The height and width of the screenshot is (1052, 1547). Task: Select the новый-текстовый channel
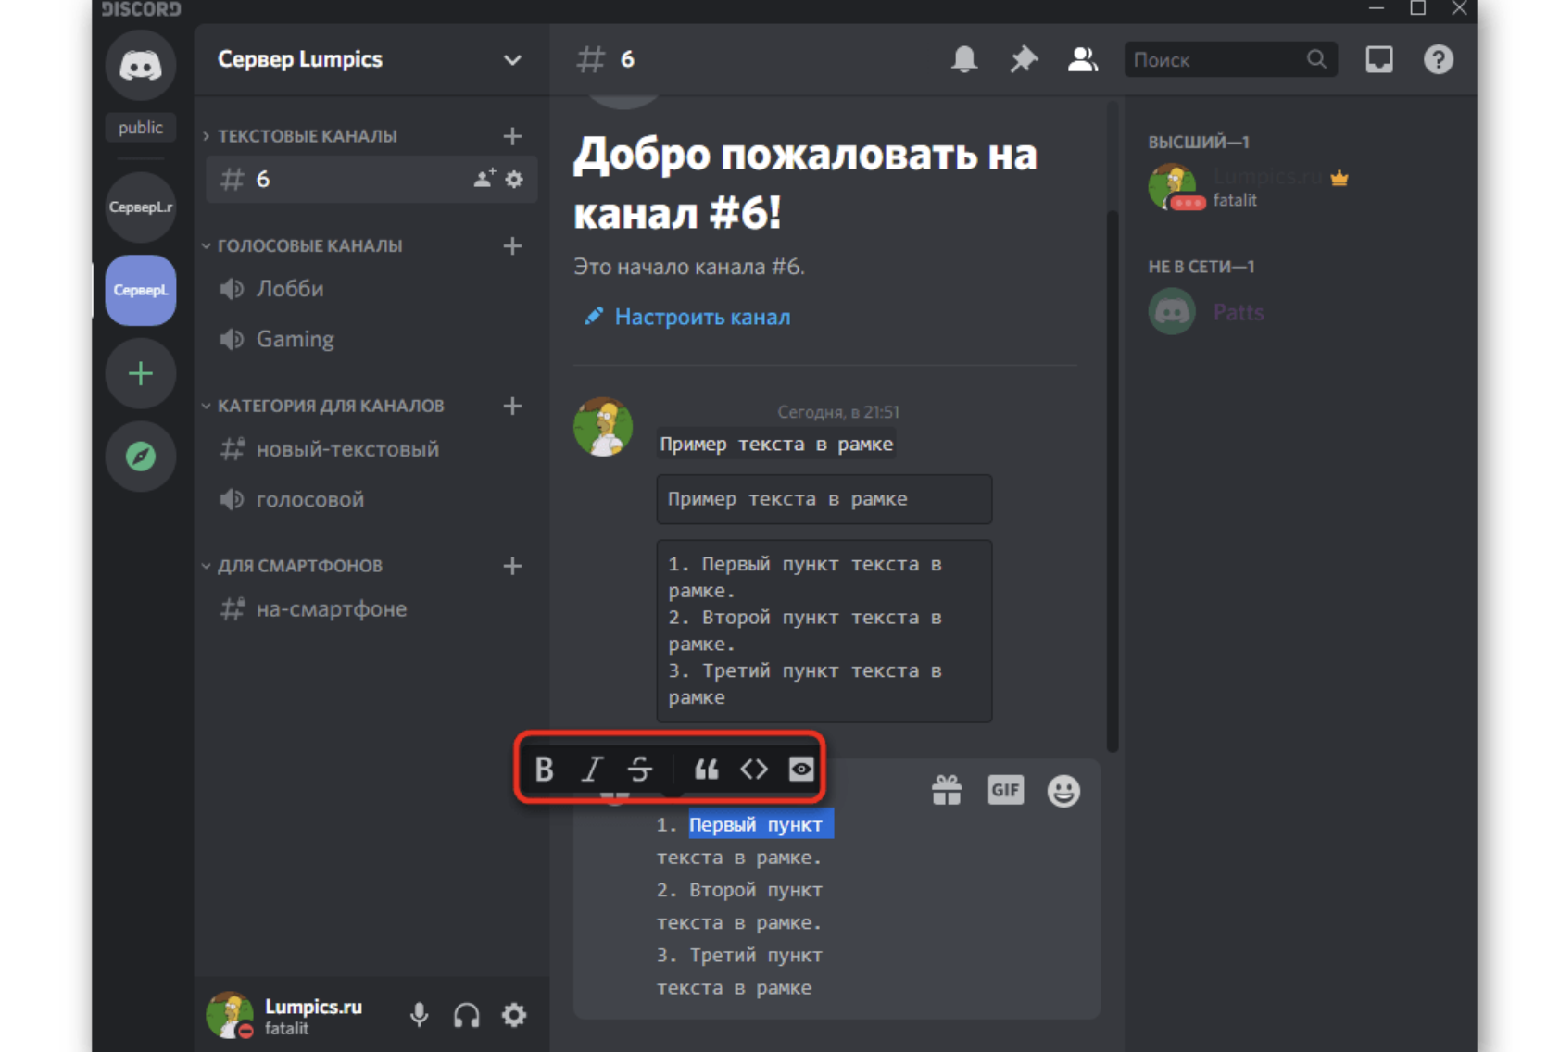347,450
